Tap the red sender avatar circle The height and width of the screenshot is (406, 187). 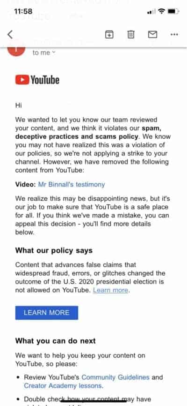click(x=16, y=50)
